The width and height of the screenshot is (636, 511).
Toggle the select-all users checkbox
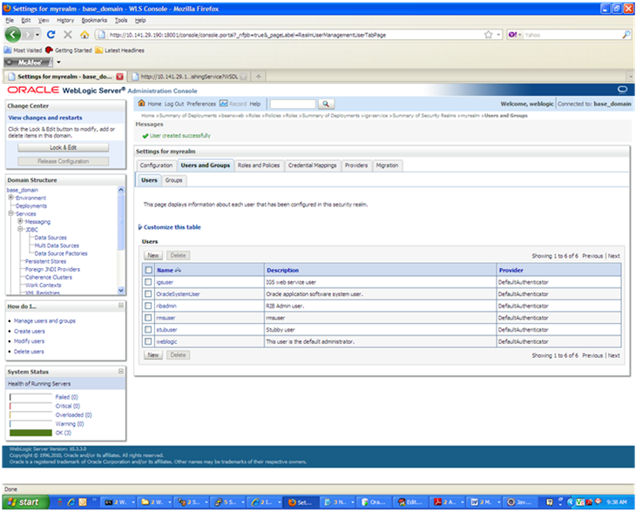pos(148,270)
